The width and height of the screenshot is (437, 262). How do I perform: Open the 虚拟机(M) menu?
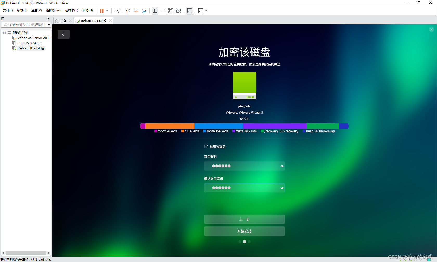53,10
